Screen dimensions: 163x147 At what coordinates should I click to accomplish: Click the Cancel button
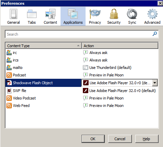pyautogui.click(x=120, y=139)
